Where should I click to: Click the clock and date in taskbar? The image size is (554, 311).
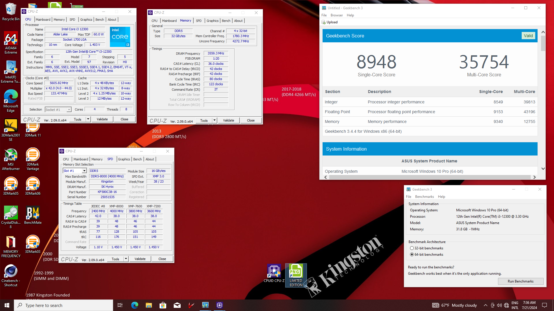click(x=529, y=305)
